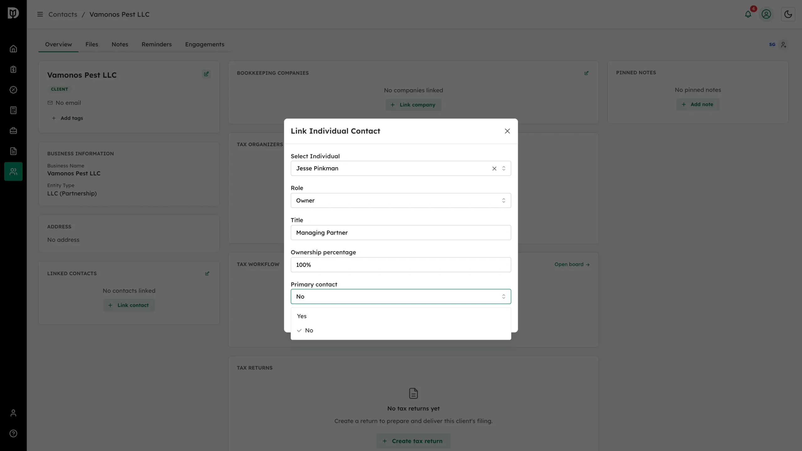The width and height of the screenshot is (802, 451).
Task: Open the calculator icon in sidebar
Action: pos(13,110)
